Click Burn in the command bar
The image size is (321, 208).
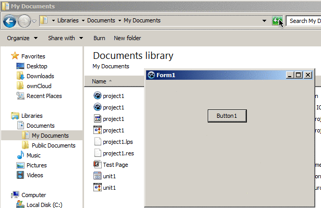click(x=99, y=38)
